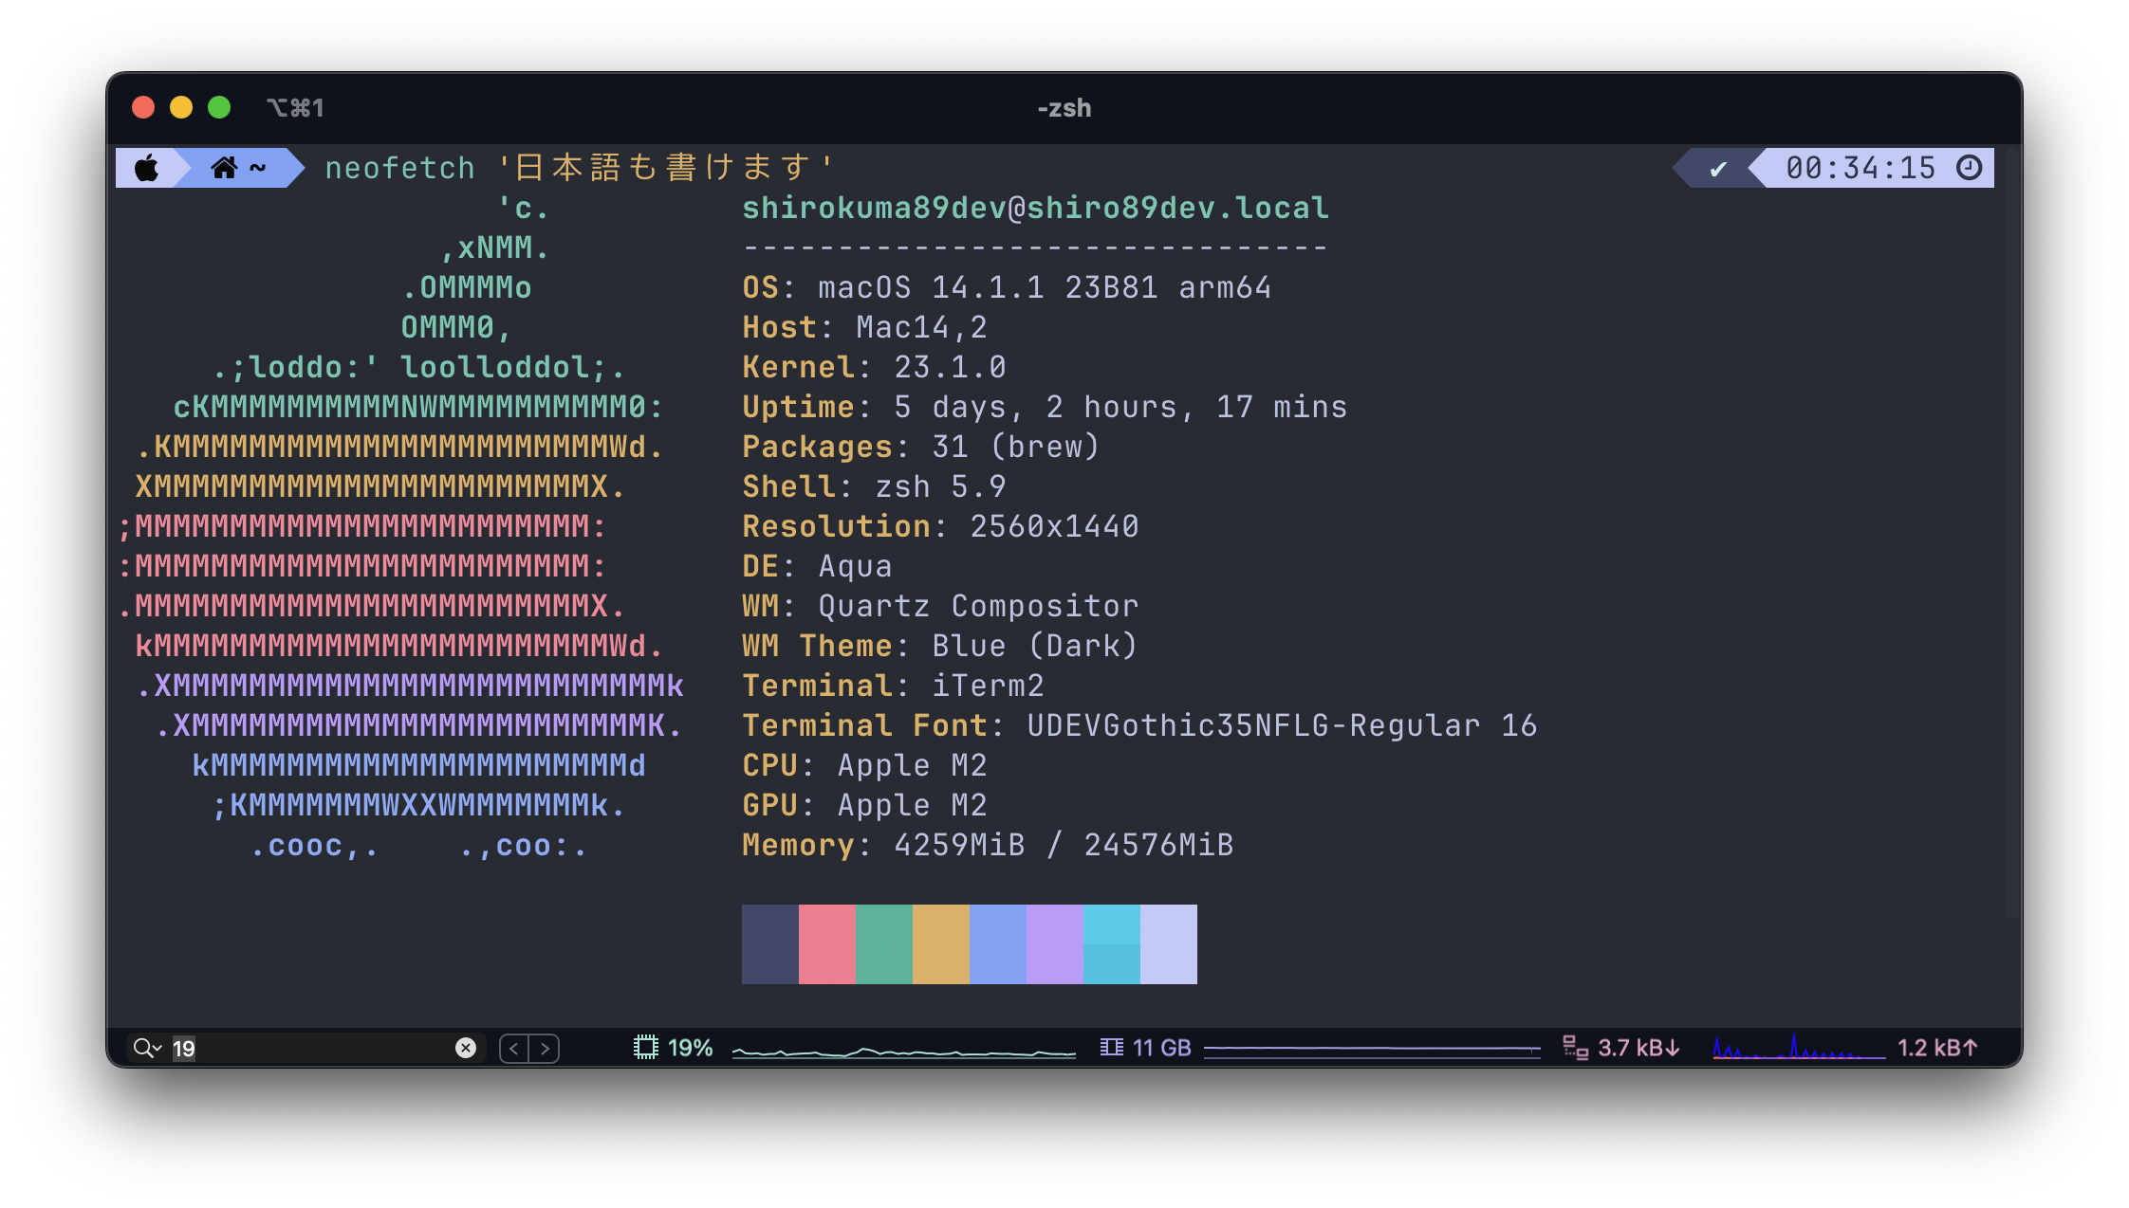2129x1208 pixels.
Task: Open the search options magnifier dropdown
Action: tap(147, 1048)
